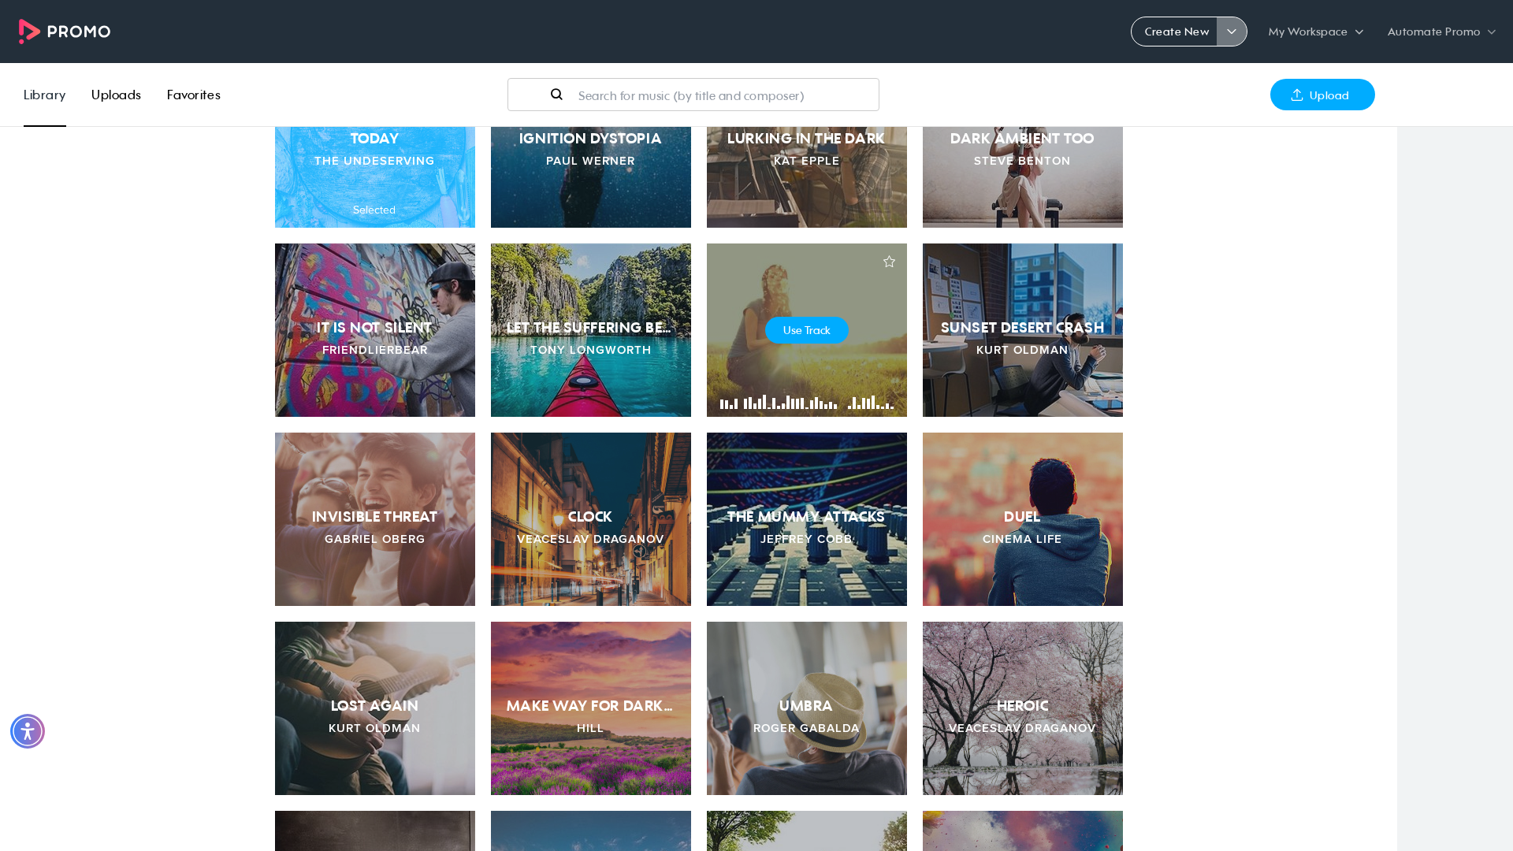This screenshot has height=851, width=1513.
Task: Select the Invisible Threat track
Action: 375,519
